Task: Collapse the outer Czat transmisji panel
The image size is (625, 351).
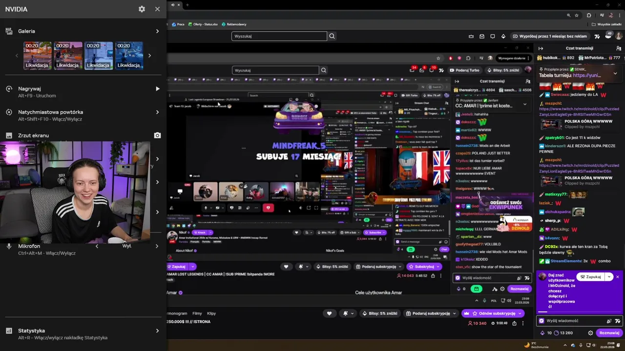Action: [x=541, y=48]
